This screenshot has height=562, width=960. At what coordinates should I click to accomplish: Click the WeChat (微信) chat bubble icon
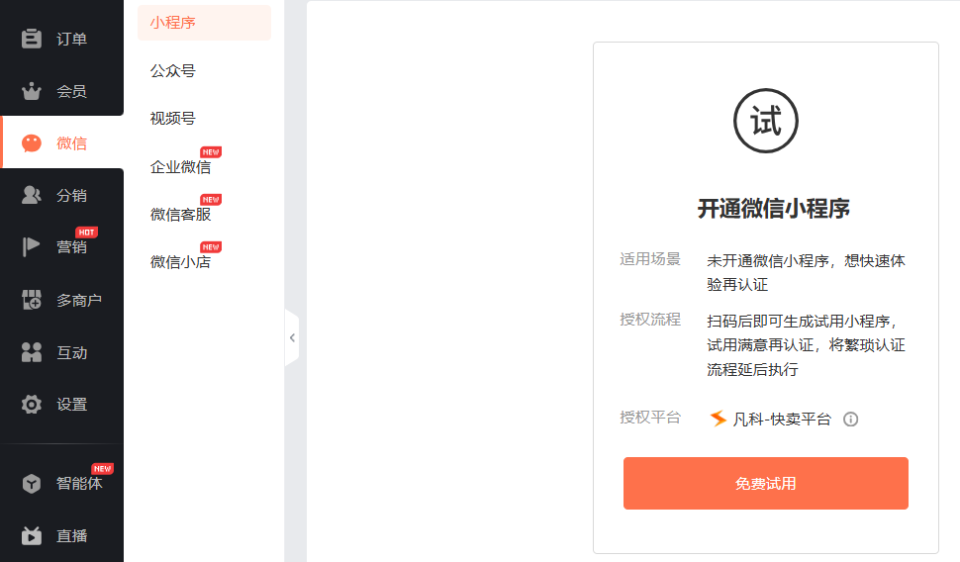click(32, 143)
